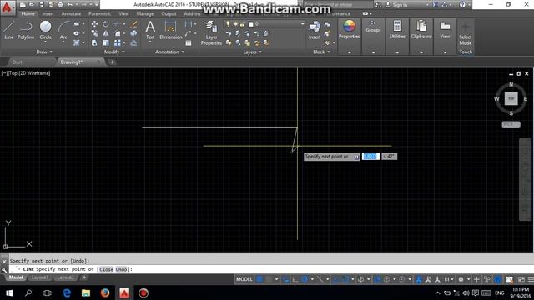The height and width of the screenshot is (300, 534).
Task: Open the layer name dropdown list
Action: [302, 24]
